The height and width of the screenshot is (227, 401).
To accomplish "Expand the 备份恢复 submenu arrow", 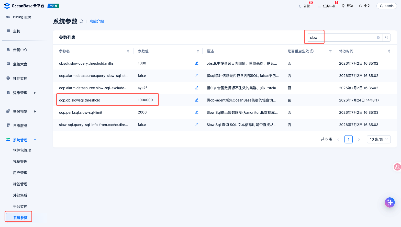I will click(35, 111).
